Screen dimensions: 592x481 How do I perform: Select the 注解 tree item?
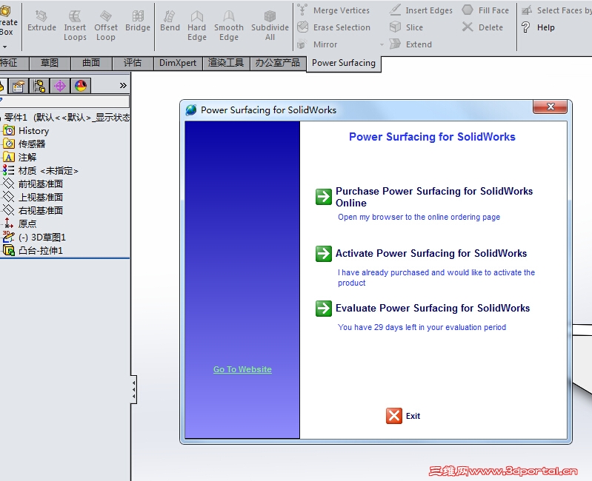20,157
